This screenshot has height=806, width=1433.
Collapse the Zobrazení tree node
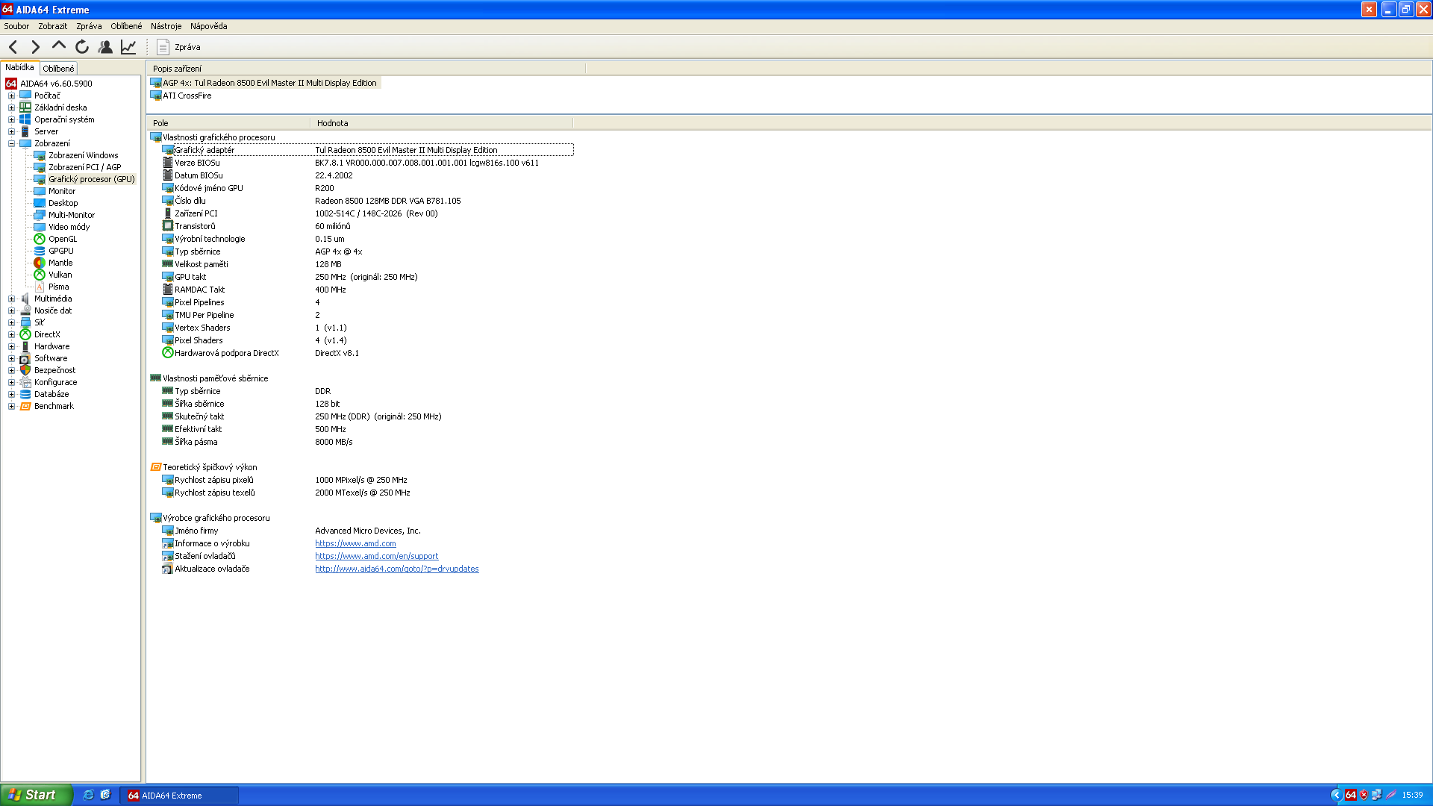[11, 143]
